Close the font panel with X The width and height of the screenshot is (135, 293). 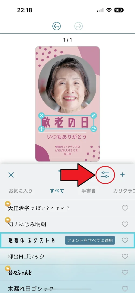point(11,175)
